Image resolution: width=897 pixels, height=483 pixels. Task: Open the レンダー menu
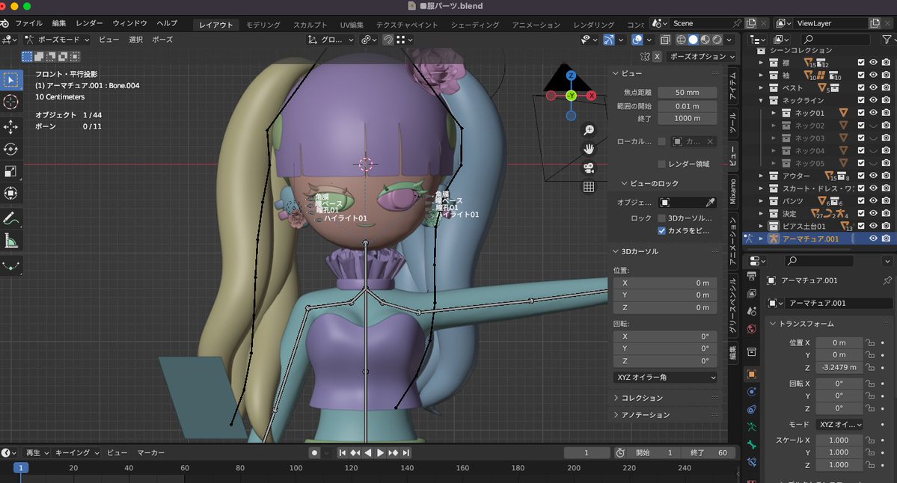tap(89, 23)
